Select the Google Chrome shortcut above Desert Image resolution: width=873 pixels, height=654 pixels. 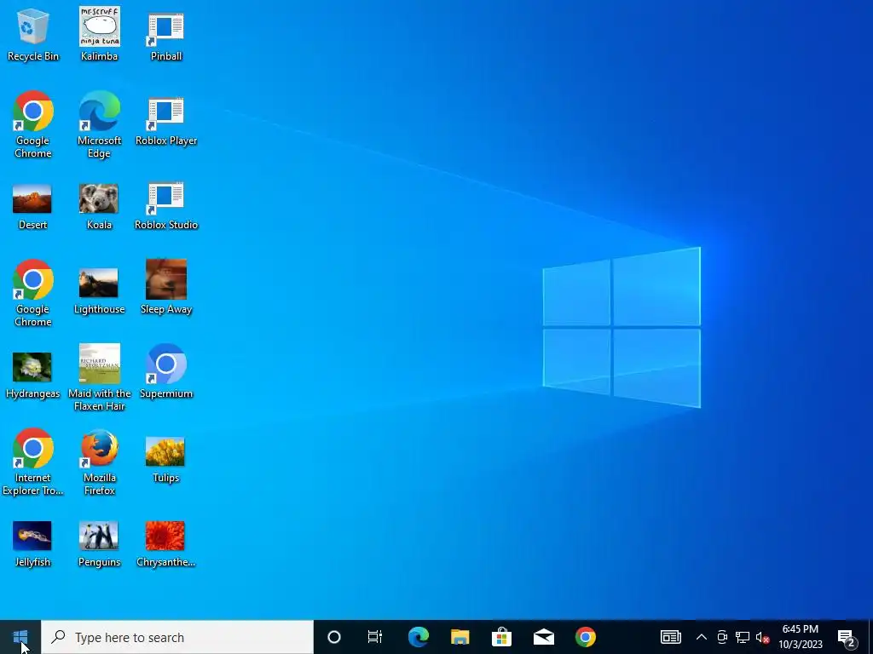click(x=32, y=124)
